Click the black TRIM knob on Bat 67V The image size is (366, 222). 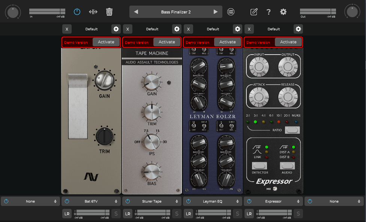coord(104,136)
